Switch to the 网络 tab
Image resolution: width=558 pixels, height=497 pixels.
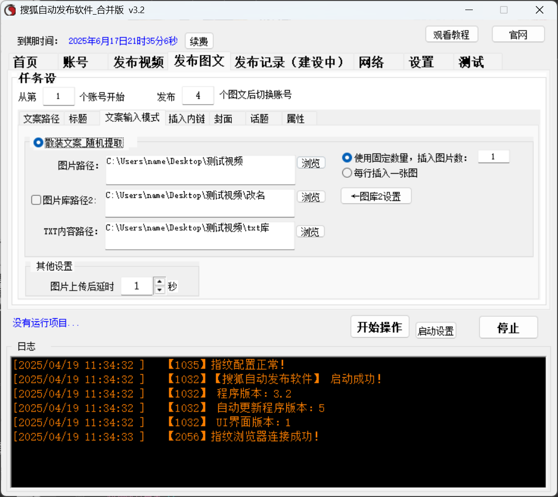coord(379,62)
